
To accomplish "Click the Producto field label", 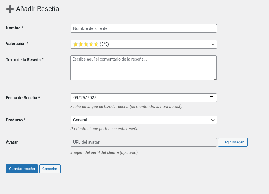I will (x=16, y=120).
